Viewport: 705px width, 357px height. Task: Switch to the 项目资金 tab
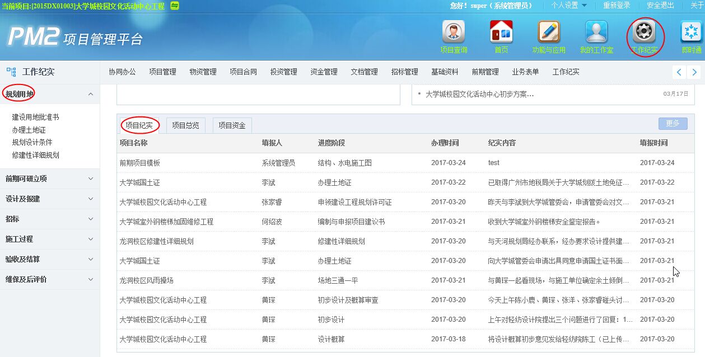(x=232, y=125)
